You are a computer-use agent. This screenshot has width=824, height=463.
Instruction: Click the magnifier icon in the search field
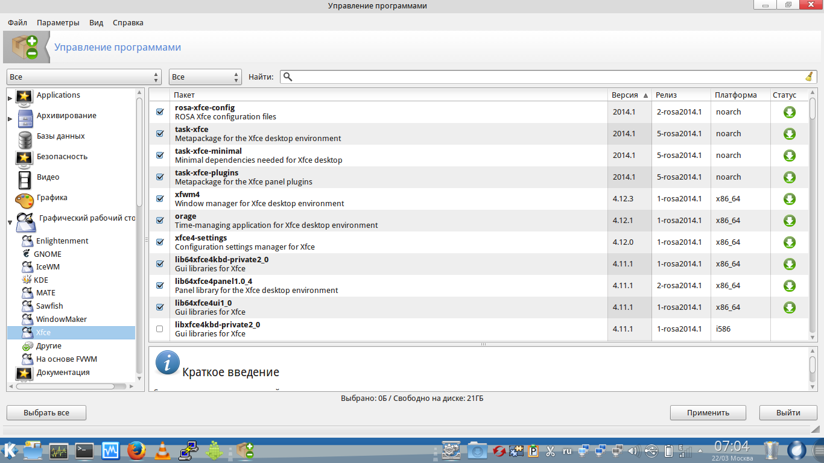288,77
